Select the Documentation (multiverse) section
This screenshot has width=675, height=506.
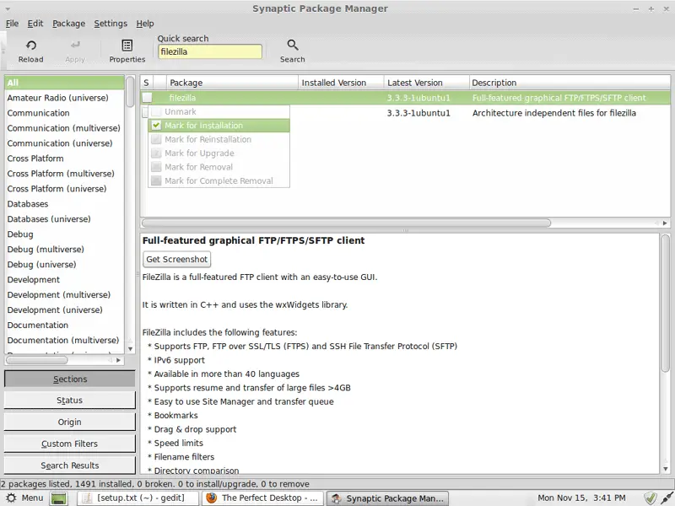click(65, 341)
